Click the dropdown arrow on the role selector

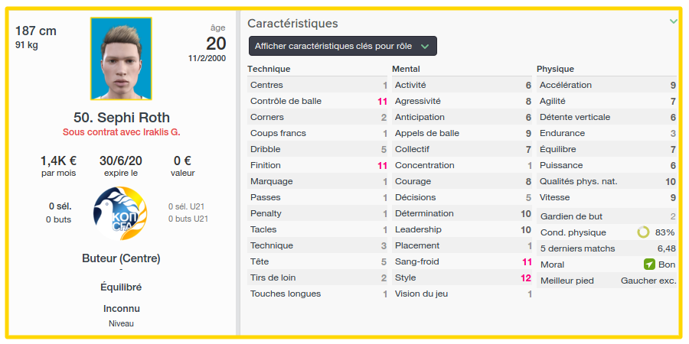tap(424, 46)
